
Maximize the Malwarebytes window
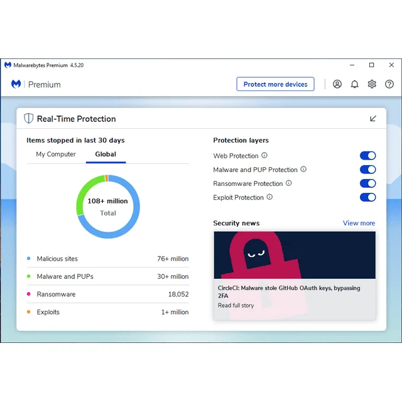coord(371,65)
